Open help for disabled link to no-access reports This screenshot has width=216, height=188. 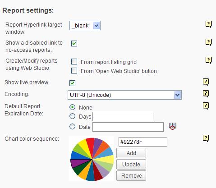pyautogui.click(x=208, y=42)
